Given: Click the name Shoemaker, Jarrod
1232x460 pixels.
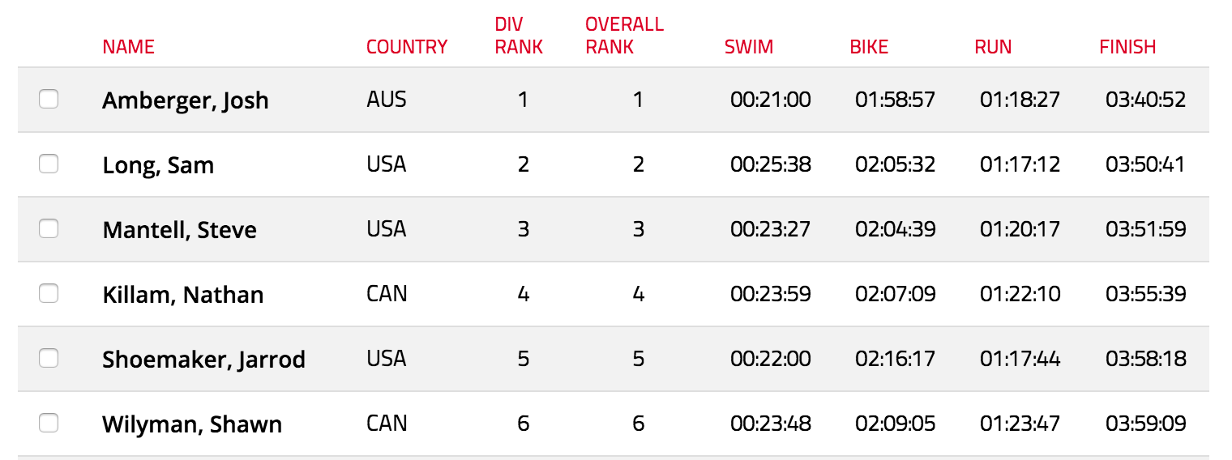Looking at the screenshot, I should tap(203, 360).
